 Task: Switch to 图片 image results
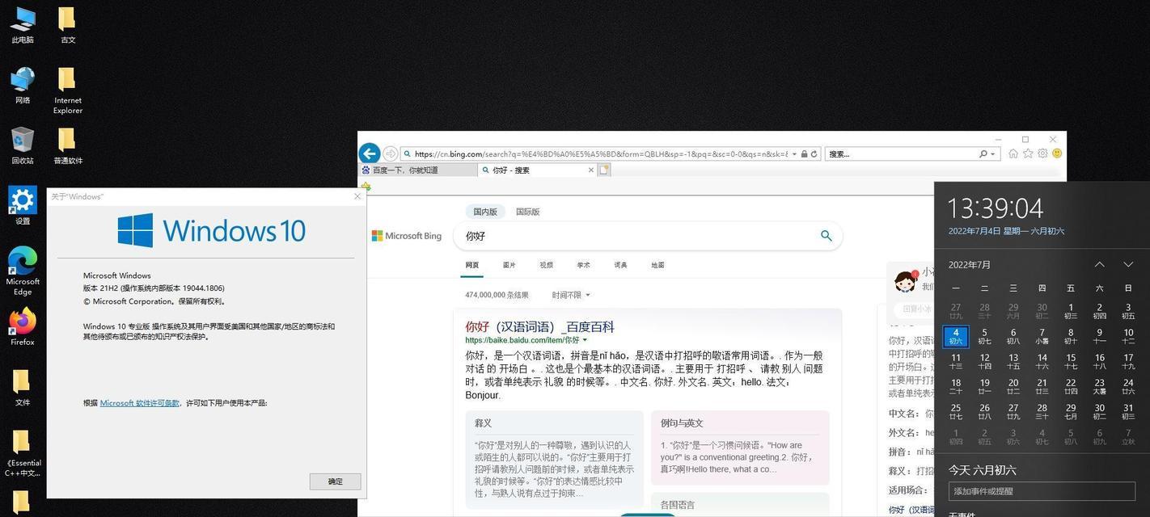pyautogui.click(x=509, y=265)
